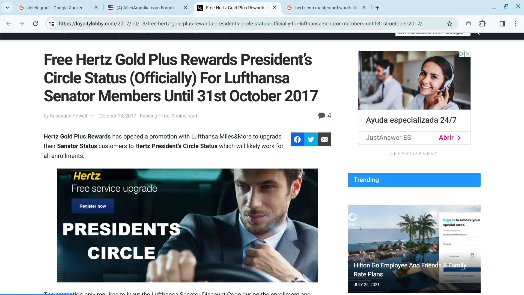View site information icon in address bar

(52, 24)
